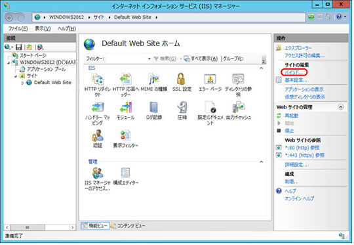Open the SSL 設定 padlock icon

(x=182, y=79)
